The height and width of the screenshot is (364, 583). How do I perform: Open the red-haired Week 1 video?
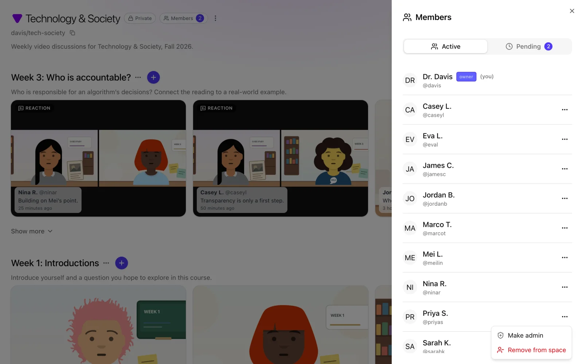coord(281,325)
